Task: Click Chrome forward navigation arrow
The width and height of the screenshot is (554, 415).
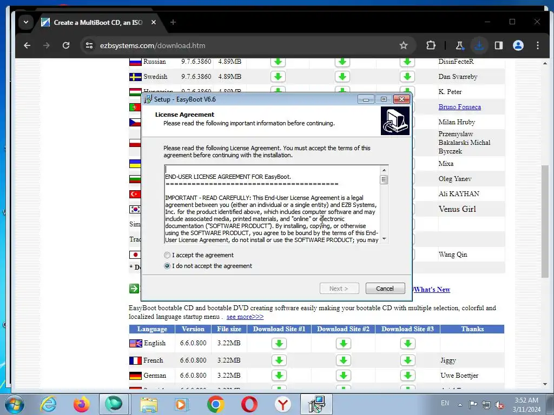Action: (x=47, y=45)
